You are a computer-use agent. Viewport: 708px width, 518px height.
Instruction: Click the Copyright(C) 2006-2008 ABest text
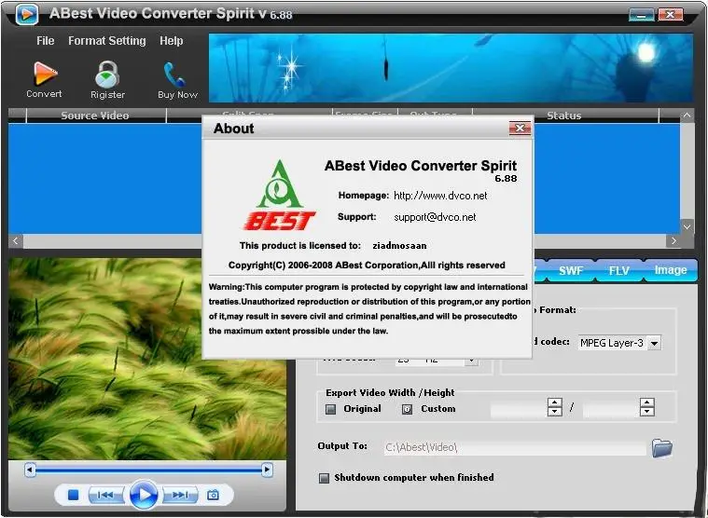click(x=367, y=266)
